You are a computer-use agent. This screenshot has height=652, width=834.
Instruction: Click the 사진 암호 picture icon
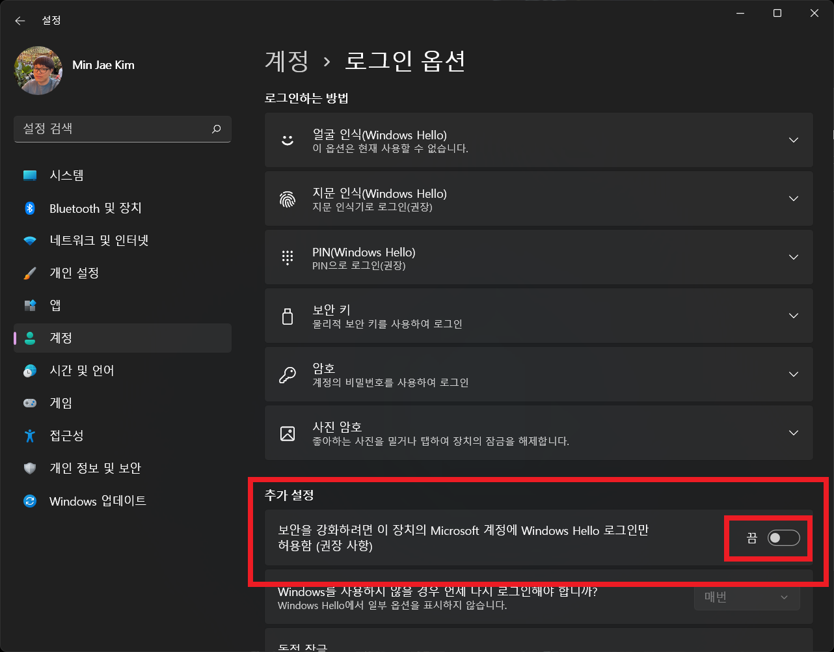point(288,433)
